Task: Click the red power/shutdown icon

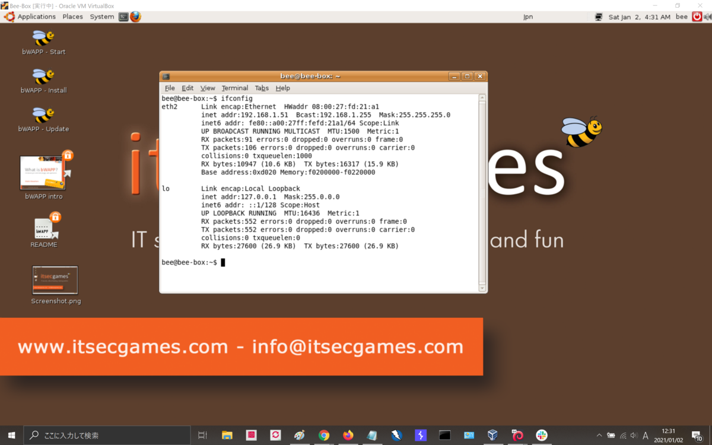Action: 697,17
